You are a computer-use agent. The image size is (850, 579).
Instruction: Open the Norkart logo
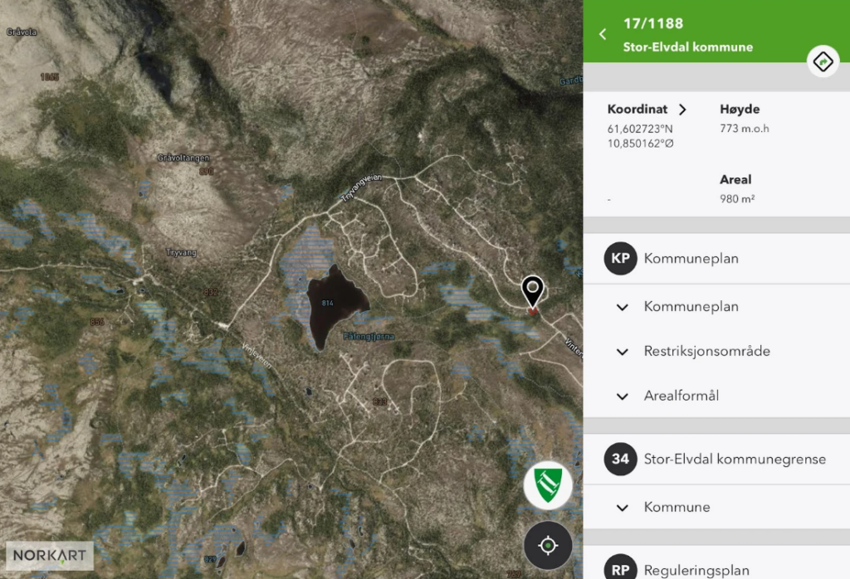(50, 555)
